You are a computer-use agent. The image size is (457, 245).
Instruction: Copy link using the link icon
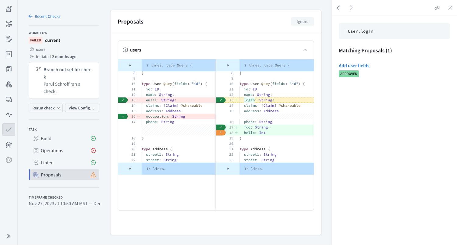(437, 8)
